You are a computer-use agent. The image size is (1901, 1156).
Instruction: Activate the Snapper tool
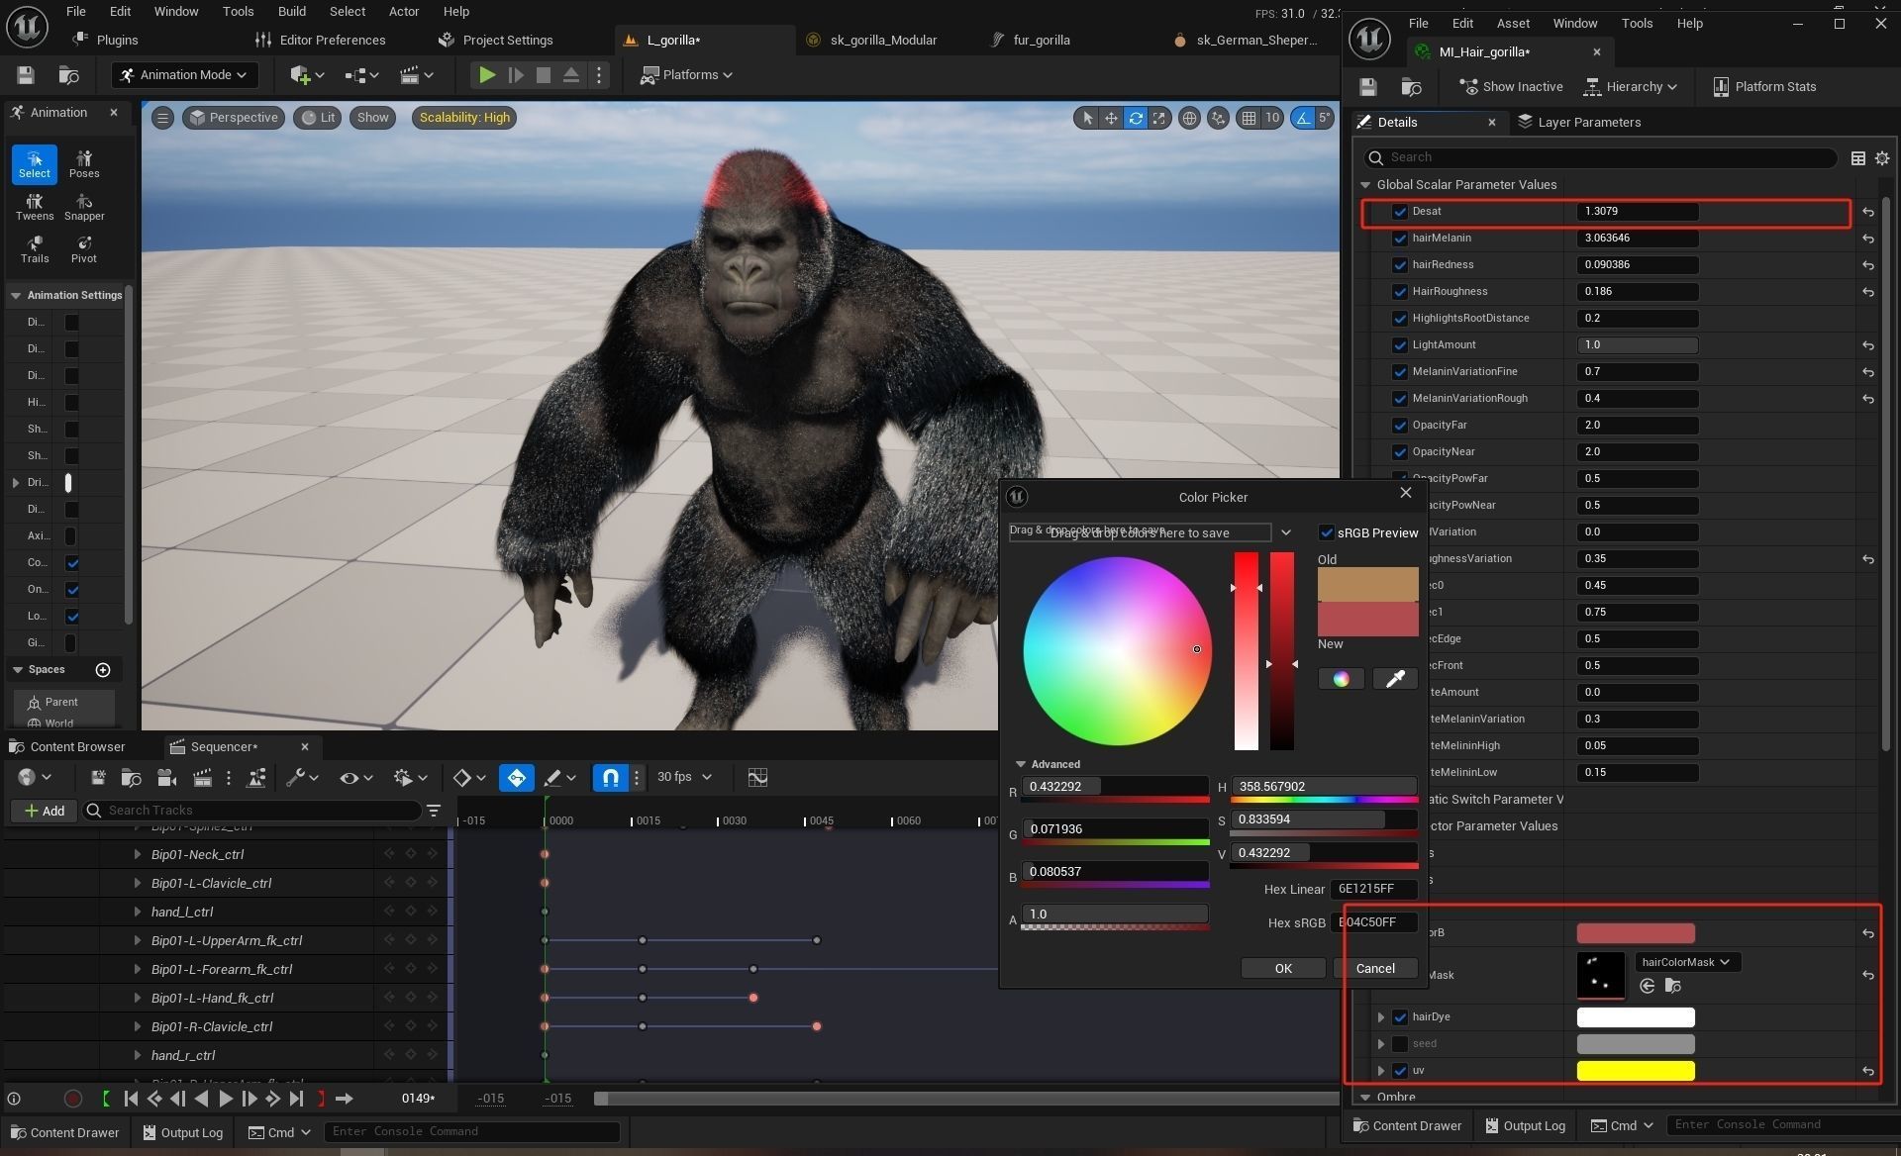[84, 207]
